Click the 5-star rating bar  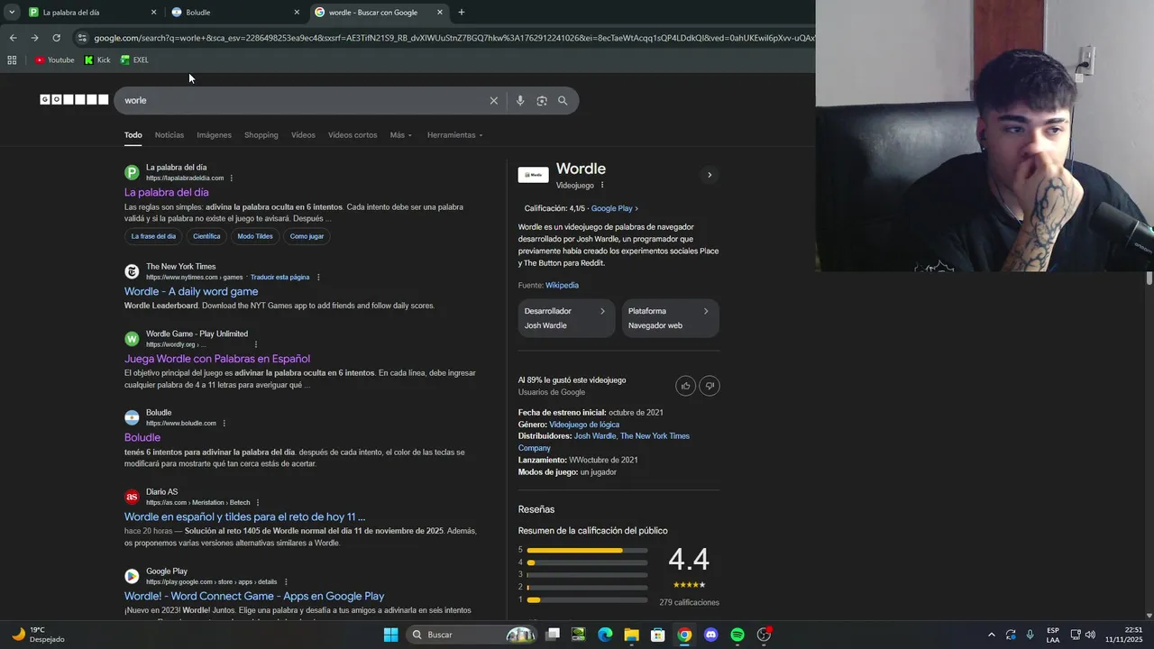click(x=587, y=550)
